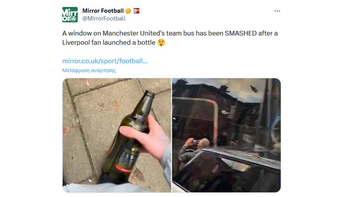
Task: Open the three-dot more options menu
Action: click(x=277, y=11)
